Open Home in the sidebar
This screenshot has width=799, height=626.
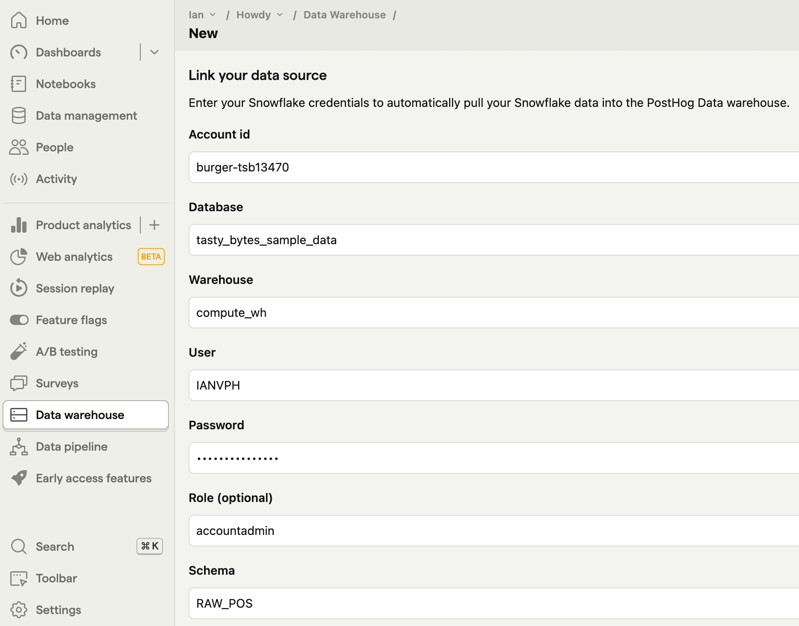[52, 21]
